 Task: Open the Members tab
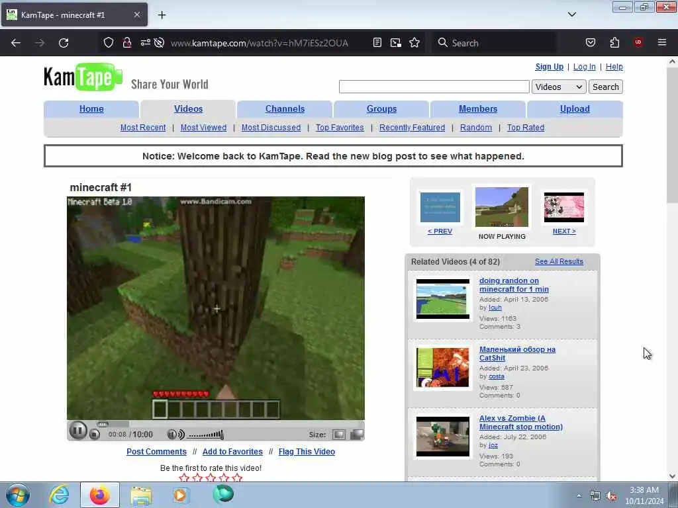[x=478, y=109]
